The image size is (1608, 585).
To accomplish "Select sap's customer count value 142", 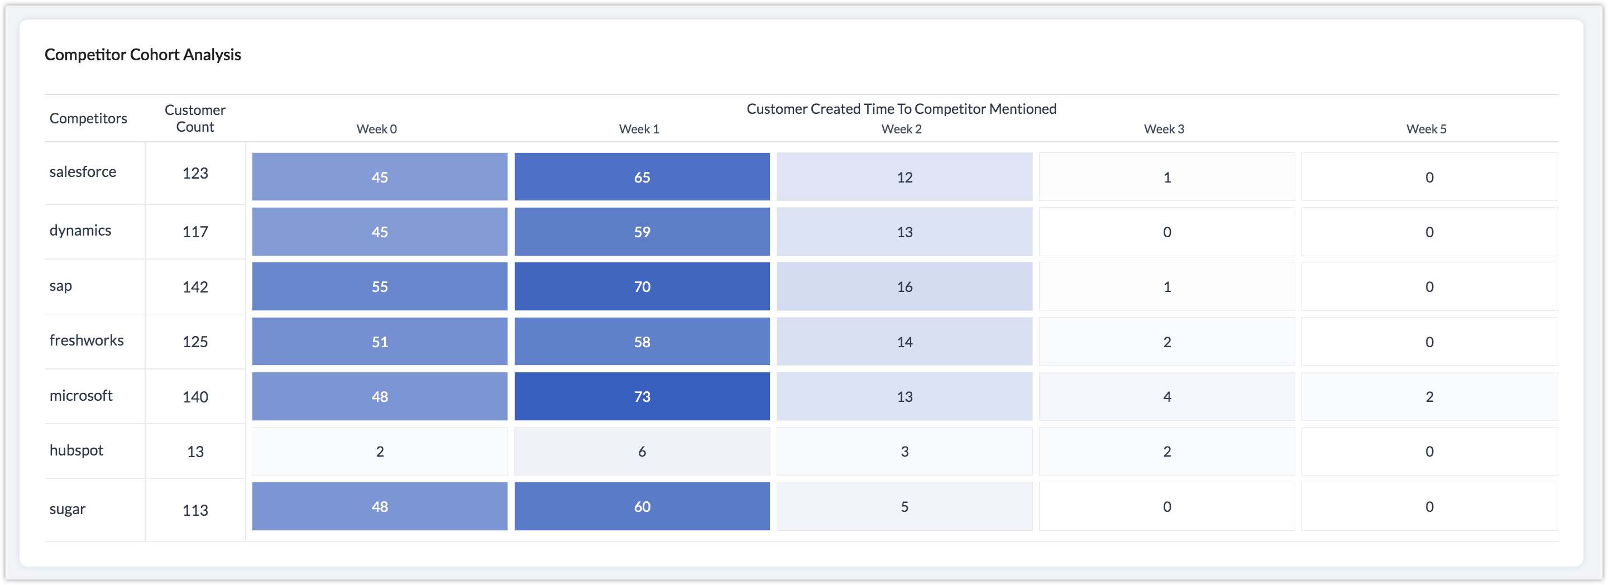I will [x=195, y=287].
